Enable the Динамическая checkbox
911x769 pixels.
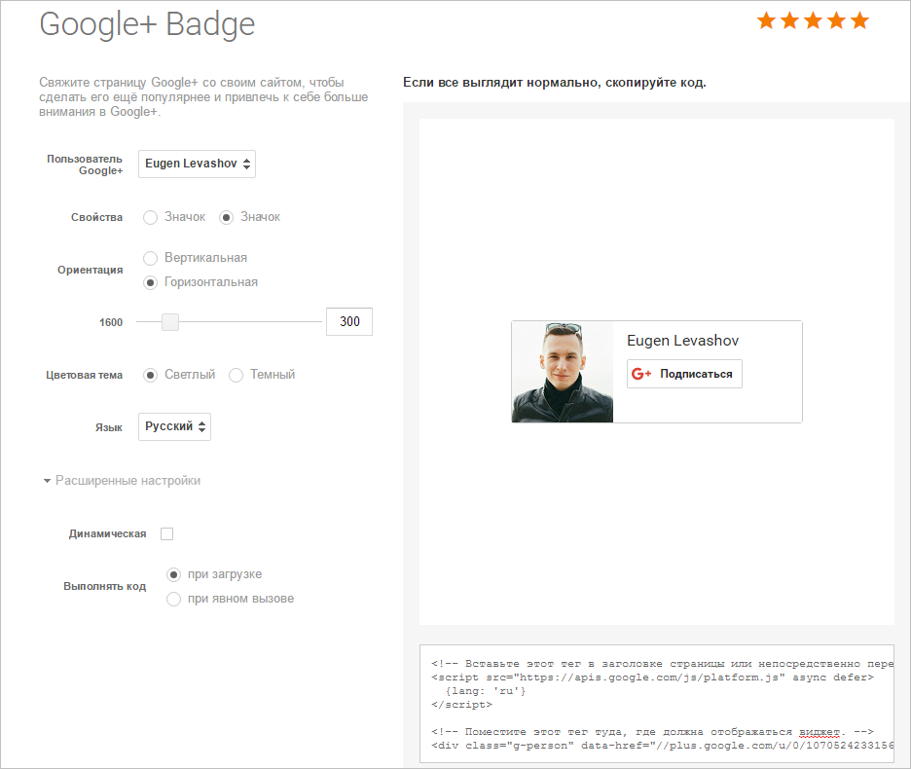coord(166,533)
